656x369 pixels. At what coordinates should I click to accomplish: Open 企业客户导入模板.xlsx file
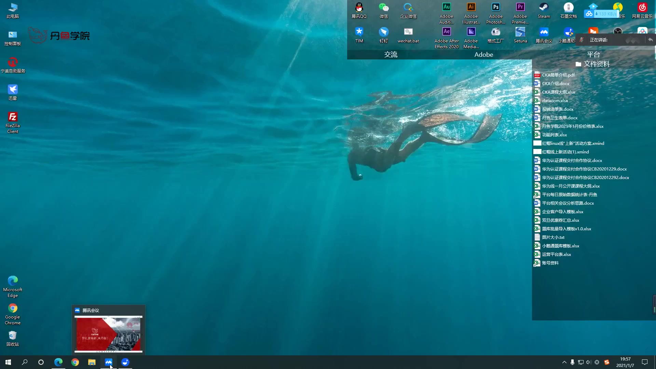(x=558, y=211)
